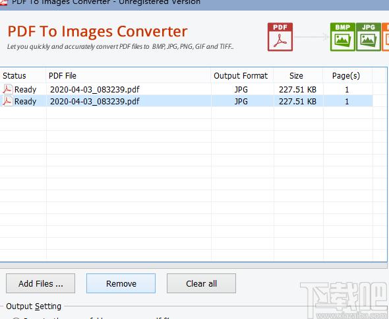Click page count 1 in the highlighted row
Viewport: 389px width, 319px height.
(x=347, y=101)
